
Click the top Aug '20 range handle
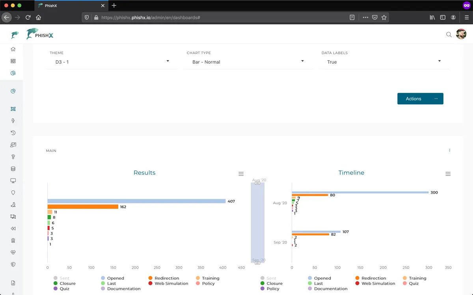pyautogui.click(x=257, y=183)
